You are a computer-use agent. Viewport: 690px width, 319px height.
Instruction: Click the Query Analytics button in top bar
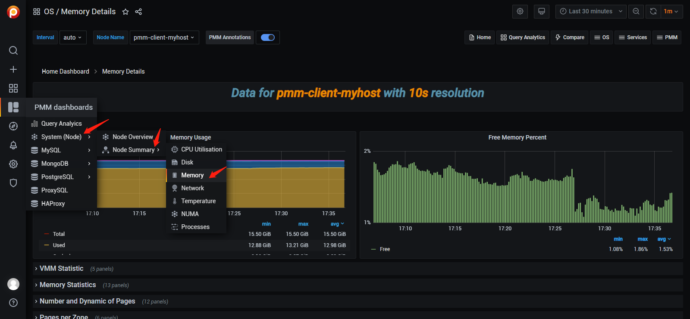[523, 37]
